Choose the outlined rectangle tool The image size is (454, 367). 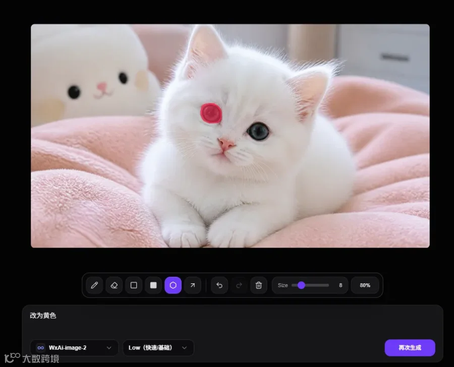(x=134, y=285)
